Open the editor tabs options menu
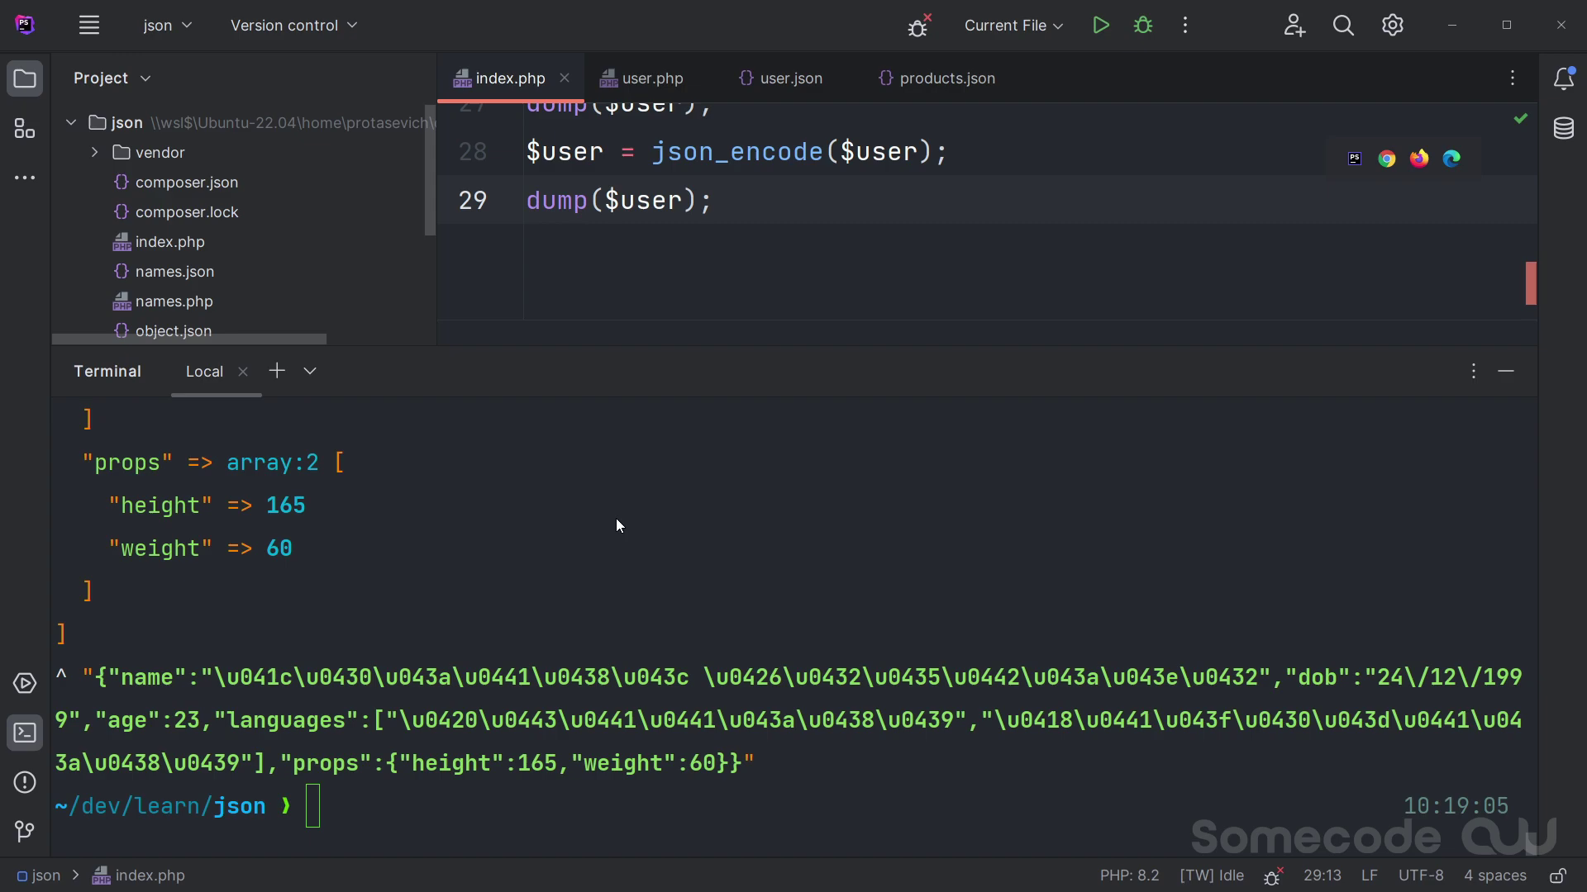The image size is (1587, 892). [1513, 78]
